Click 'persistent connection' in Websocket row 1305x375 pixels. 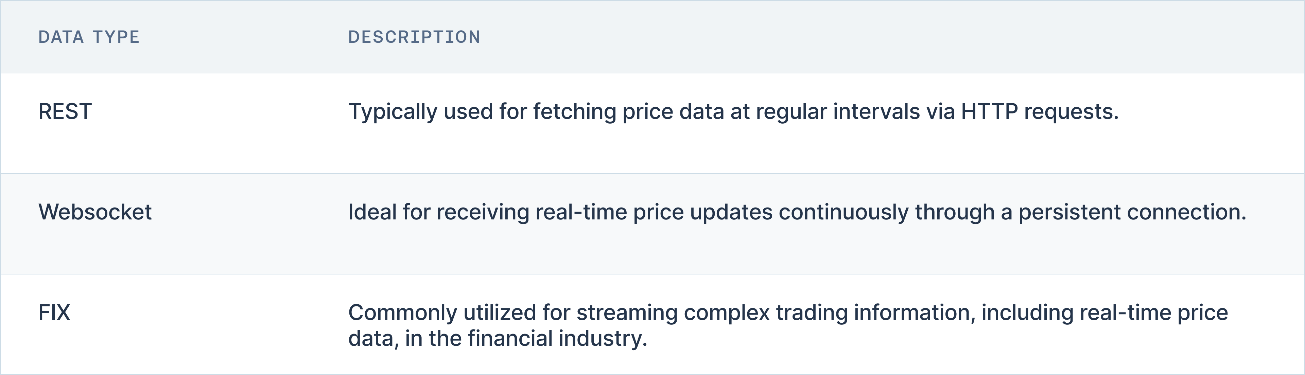click(x=1132, y=213)
